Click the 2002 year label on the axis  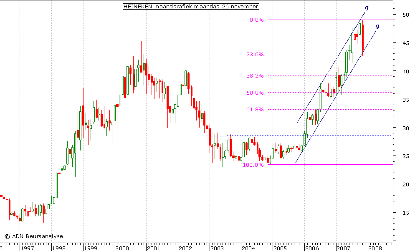185,248
